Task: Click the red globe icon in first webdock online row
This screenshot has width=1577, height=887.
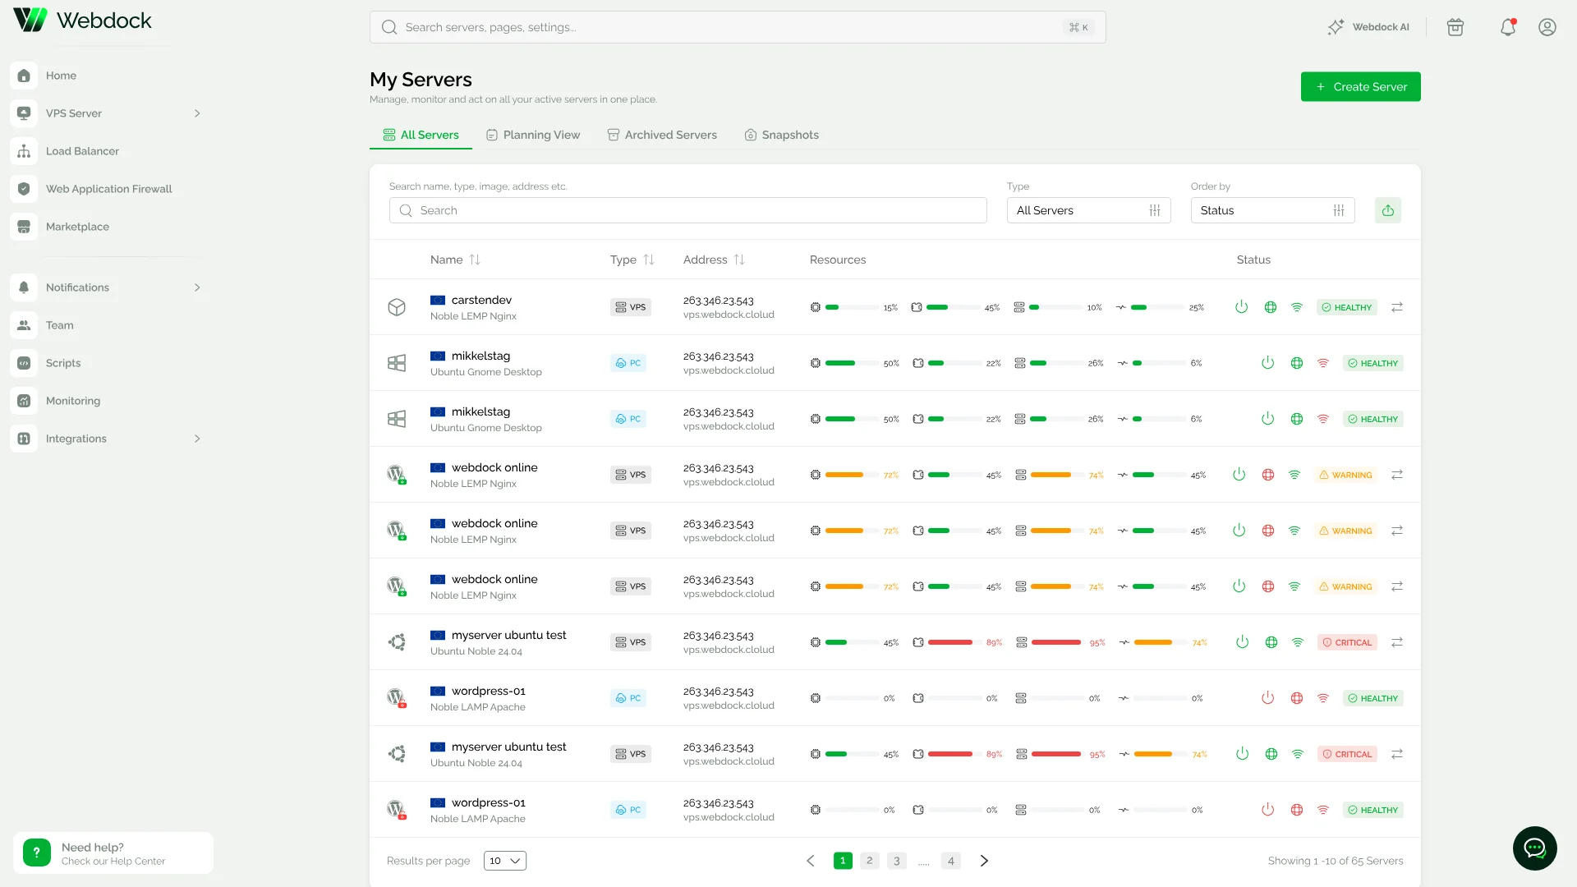Action: 1268,475
